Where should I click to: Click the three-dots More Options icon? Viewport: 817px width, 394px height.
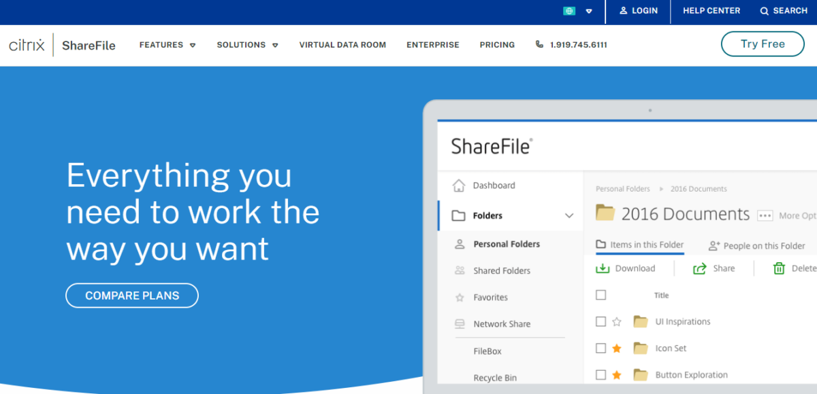(765, 215)
